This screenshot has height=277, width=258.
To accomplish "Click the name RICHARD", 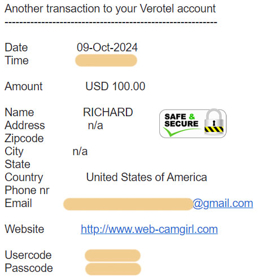I will click(108, 112).
